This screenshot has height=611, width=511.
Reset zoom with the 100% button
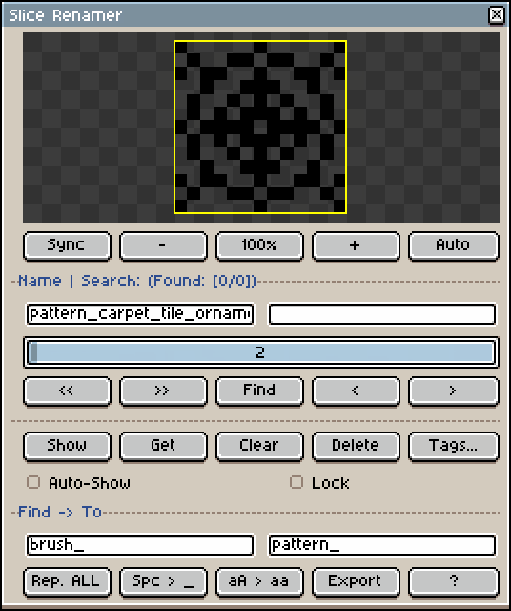pyautogui.click(x=259, y=245)
